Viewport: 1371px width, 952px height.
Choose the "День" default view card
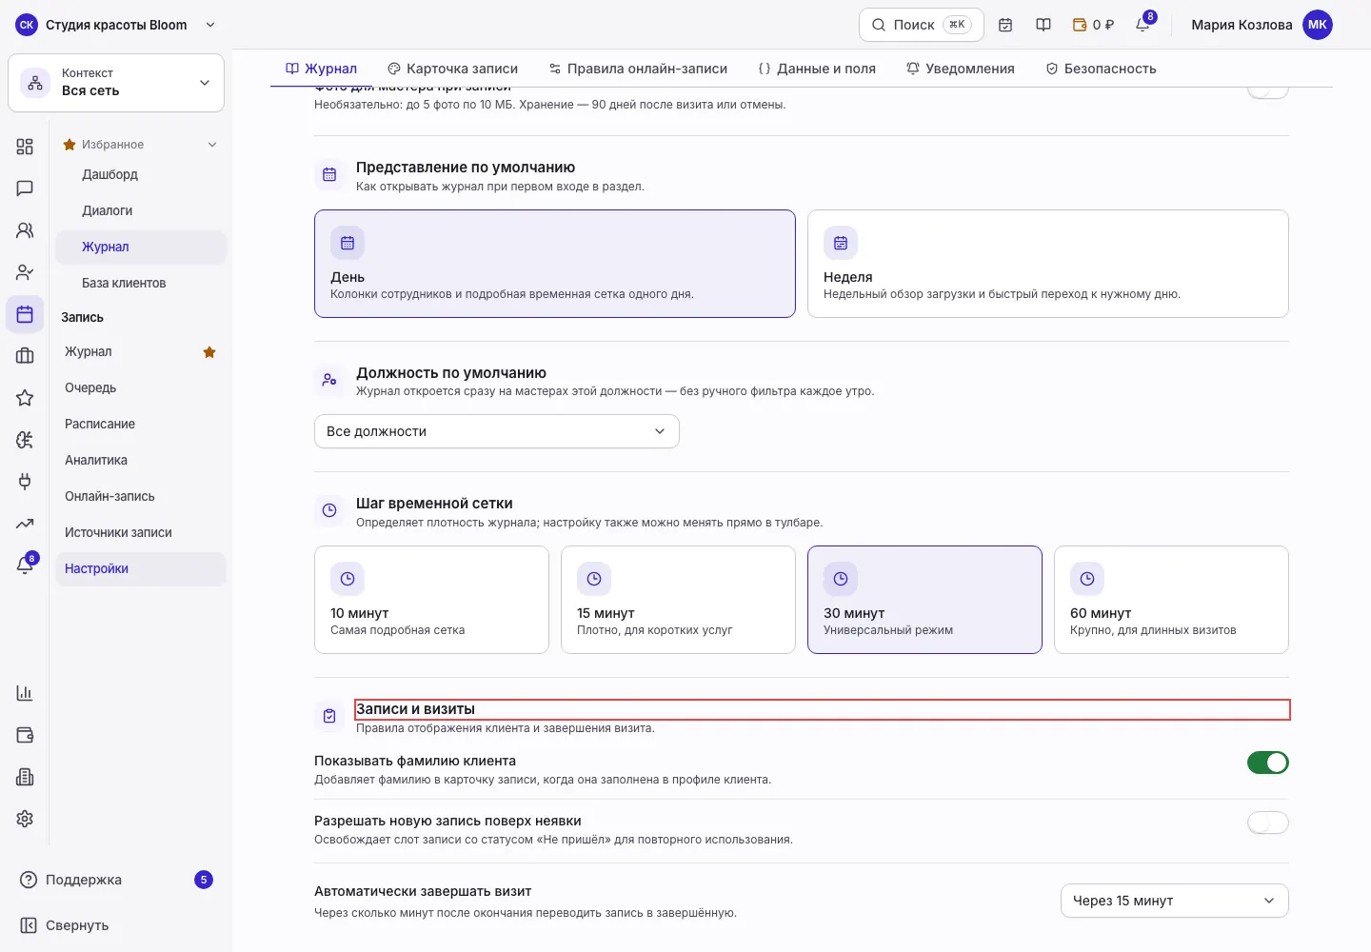tap(555, 264)
